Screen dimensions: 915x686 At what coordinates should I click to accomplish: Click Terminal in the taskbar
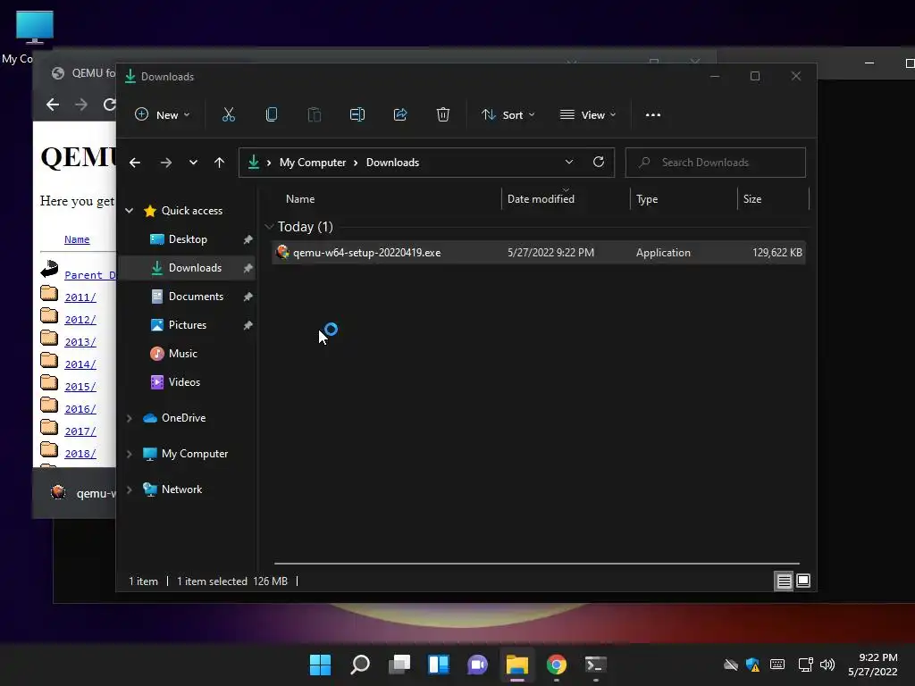(596, 665)
